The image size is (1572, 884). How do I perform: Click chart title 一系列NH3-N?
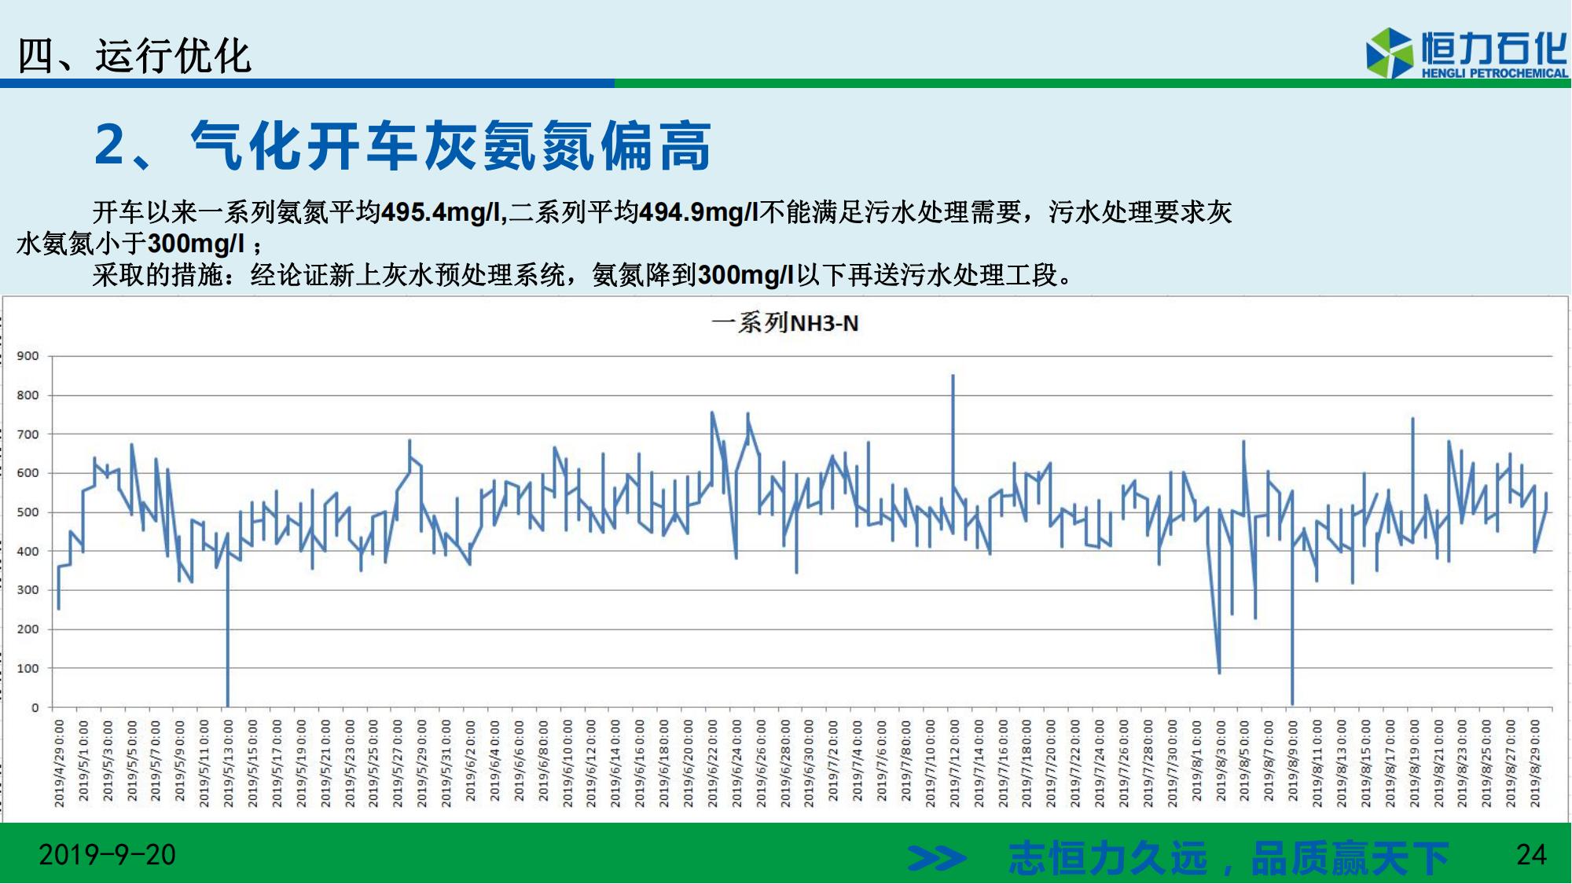click(x=784, y=323)
